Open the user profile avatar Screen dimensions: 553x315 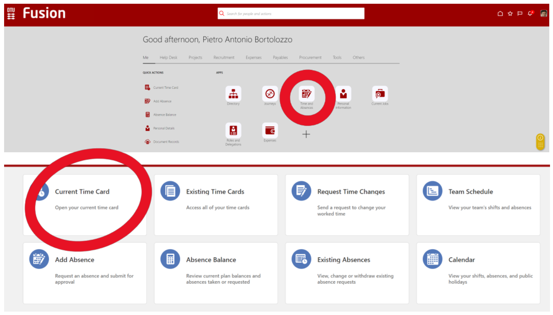tap(544, 13)
